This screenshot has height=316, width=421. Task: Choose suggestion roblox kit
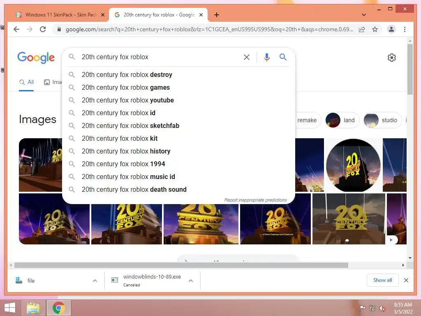178,138
